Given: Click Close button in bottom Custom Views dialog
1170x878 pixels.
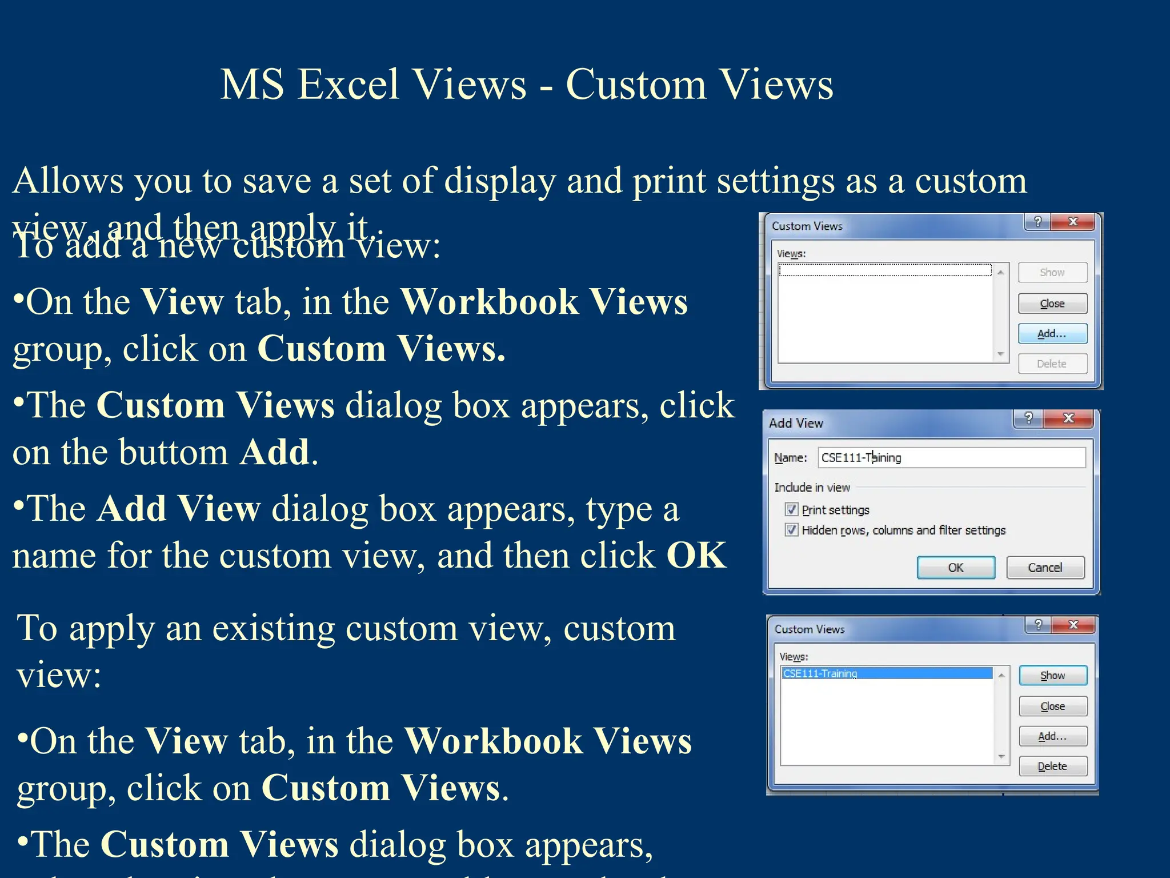Looking at the screenshot, I should 1053,707.
